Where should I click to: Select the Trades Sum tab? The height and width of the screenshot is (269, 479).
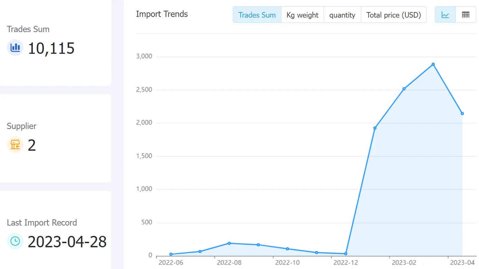click(257, 15)
